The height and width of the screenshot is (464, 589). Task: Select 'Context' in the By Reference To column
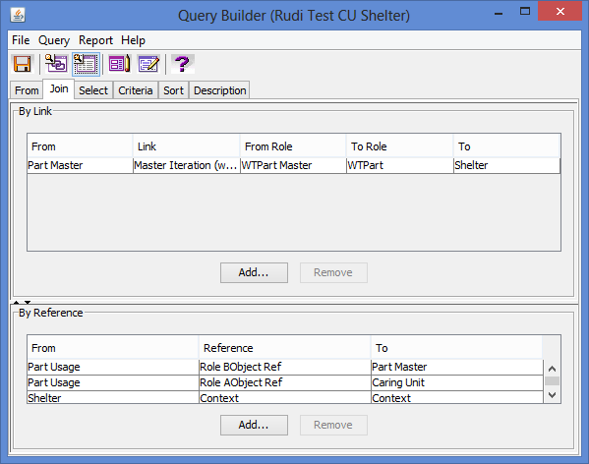tap(457, 397)
